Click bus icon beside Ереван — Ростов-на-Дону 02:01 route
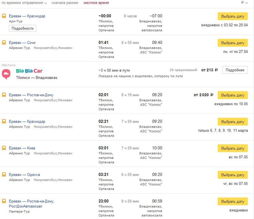The image size is (254, 219). coord(4,95)
